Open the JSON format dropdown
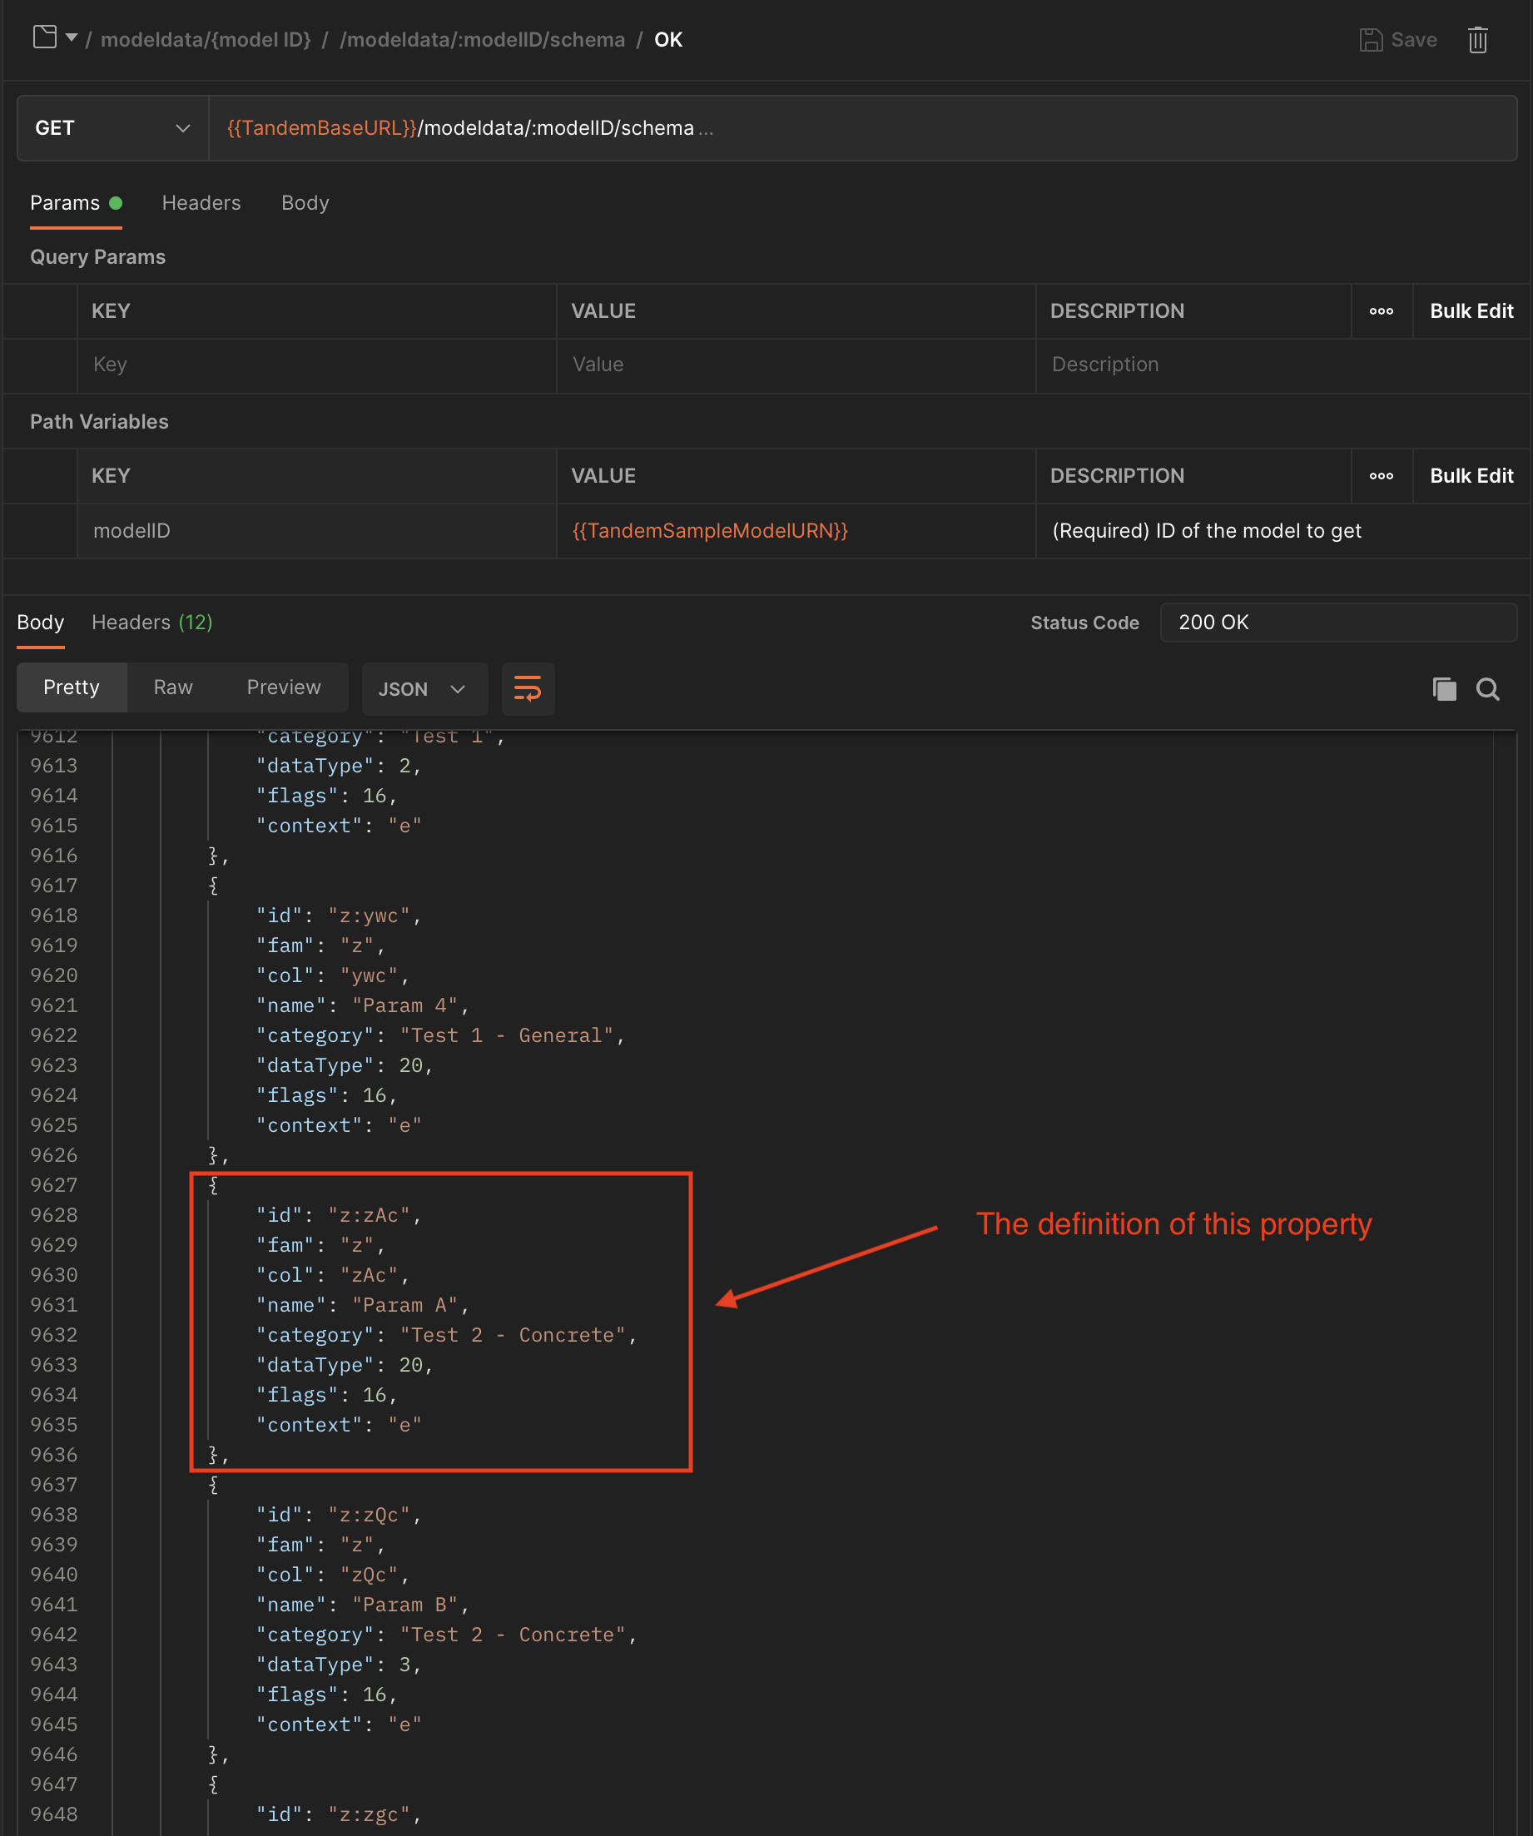Viewport: 1533px width, 1836px height. 424,689
